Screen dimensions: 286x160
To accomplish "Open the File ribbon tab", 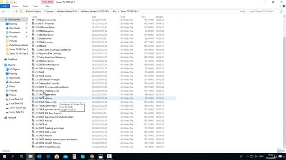I will tap(5, 6).
